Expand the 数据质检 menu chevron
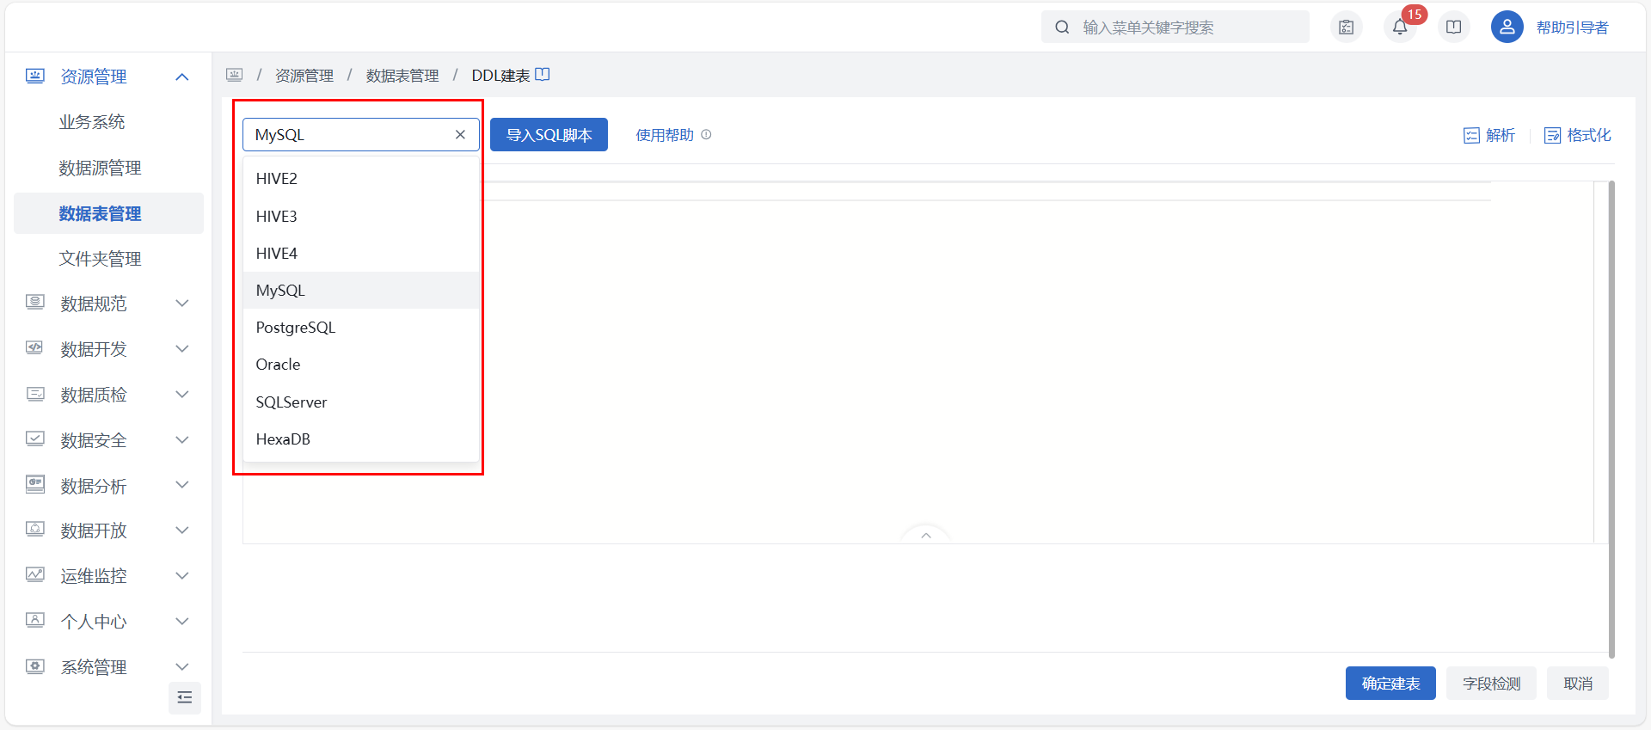 [x=181, y=394]
